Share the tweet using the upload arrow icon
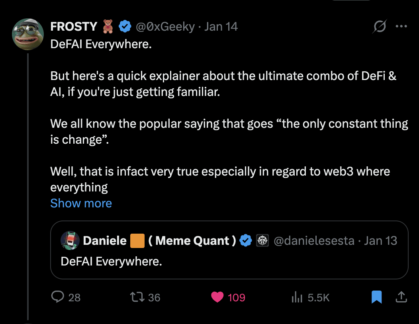419x324 pixels. (401, 297)
